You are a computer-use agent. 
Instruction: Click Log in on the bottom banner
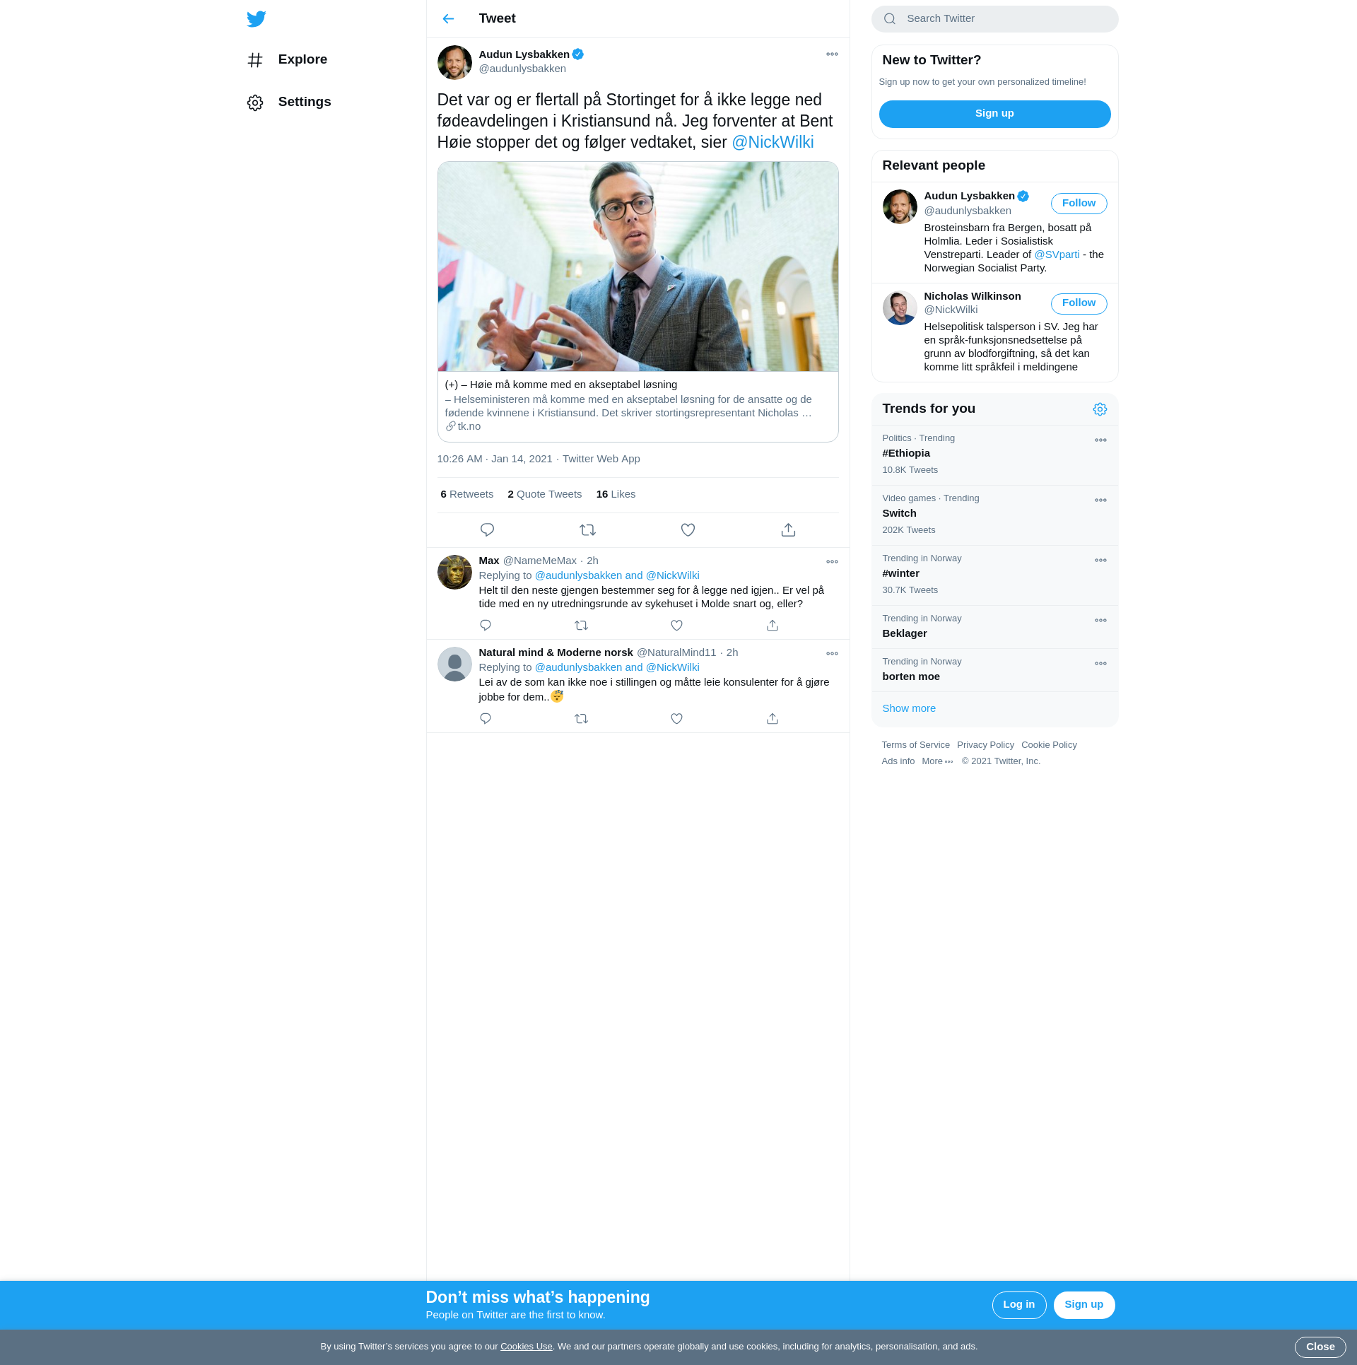pos(1018,1305)
